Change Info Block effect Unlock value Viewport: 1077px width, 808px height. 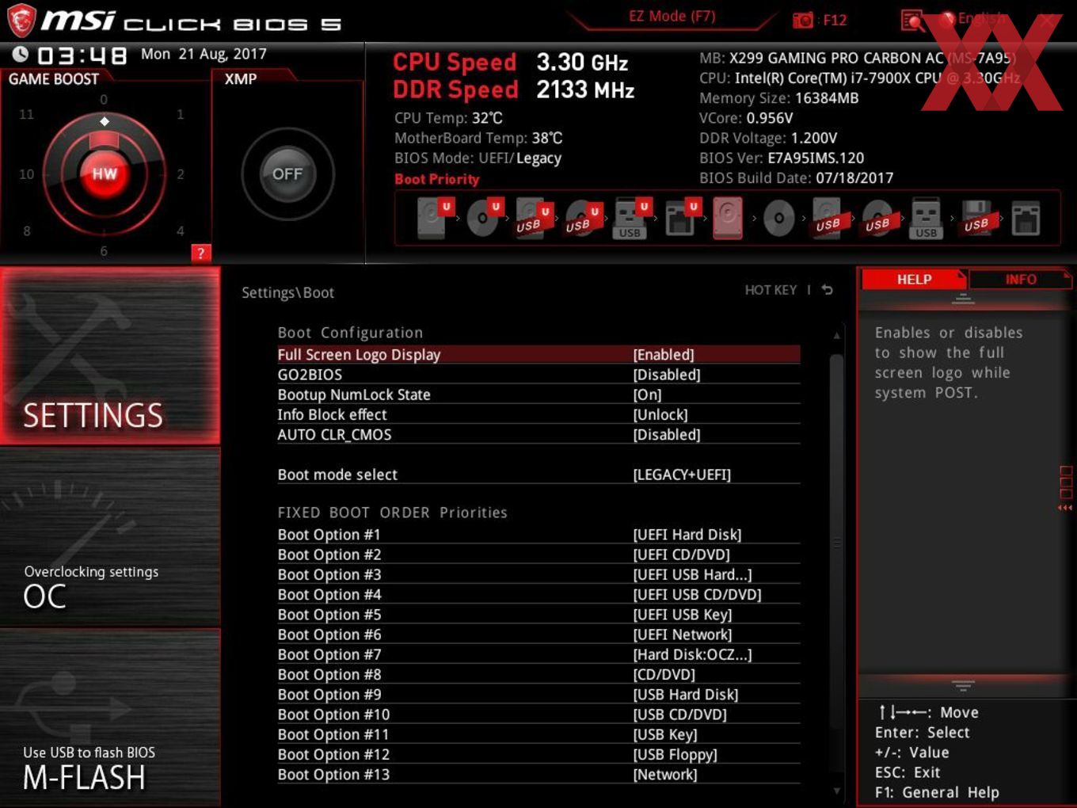pyautogui.click(x=660, y=414)
